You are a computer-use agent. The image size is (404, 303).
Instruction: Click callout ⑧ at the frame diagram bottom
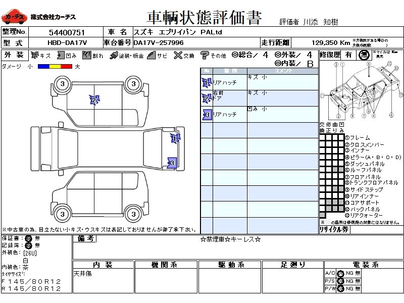tap(391, 115)
